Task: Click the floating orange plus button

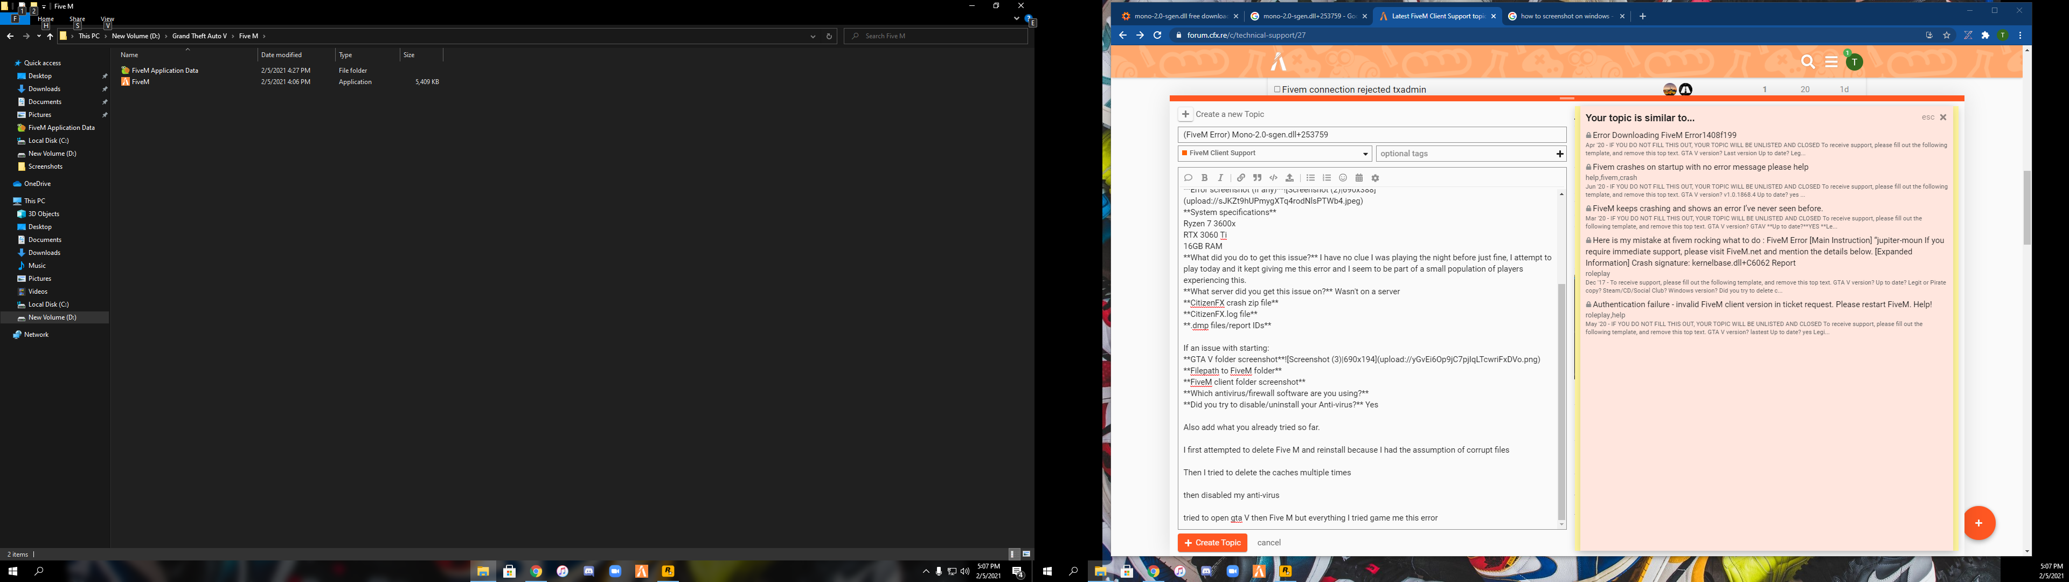Action: coord(1979,523)
